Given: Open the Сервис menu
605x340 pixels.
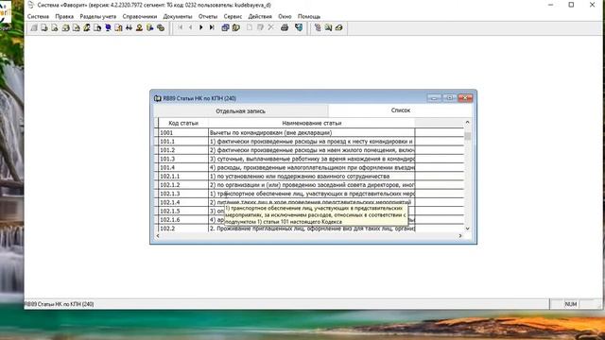Looking at the screenshot, I should [x=233, y=17].
